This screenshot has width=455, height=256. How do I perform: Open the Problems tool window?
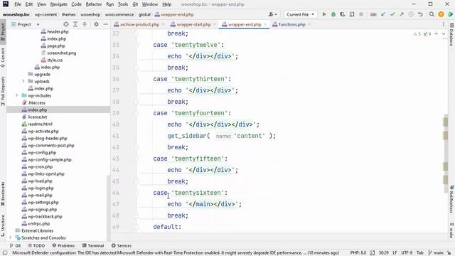coord(63,245)
